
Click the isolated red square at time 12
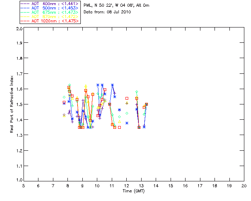click(x=127, y=98)
